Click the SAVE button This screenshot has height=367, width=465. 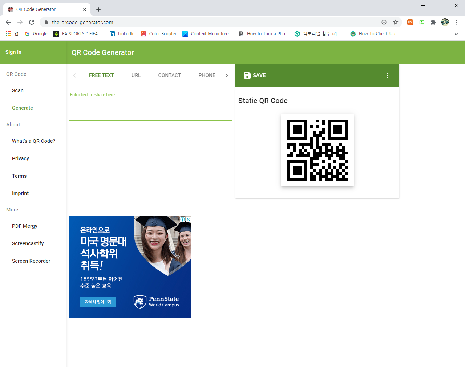(255, 75)
